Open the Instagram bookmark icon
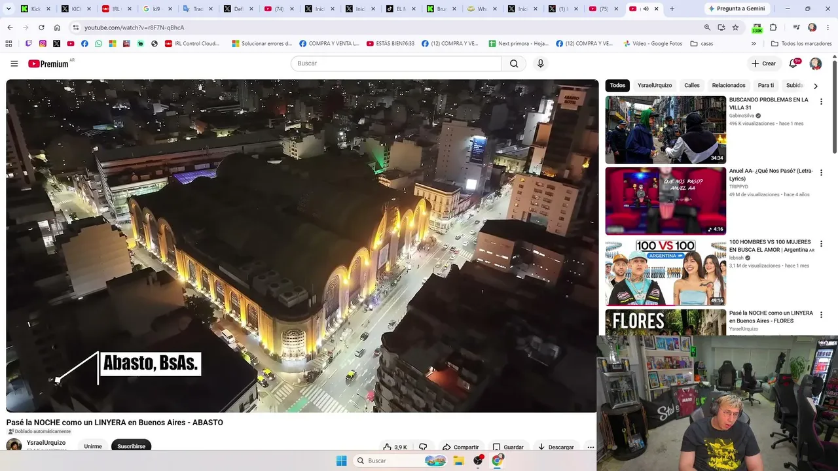 (43, 44)
